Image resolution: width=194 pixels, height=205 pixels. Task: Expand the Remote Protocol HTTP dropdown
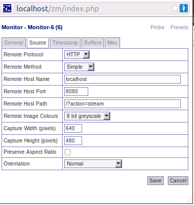(x=77, y=55)
